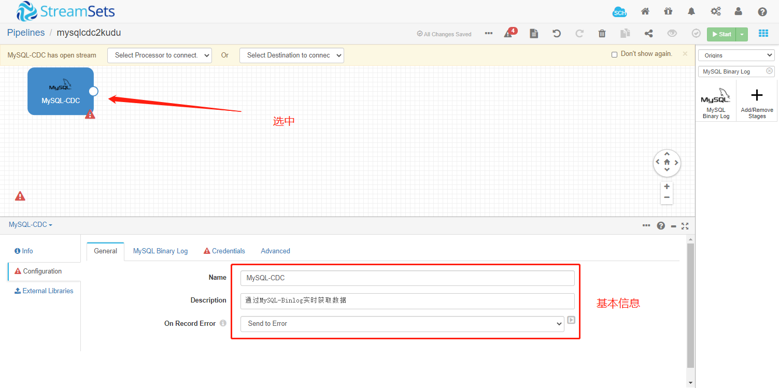Minimize the properties panel
The width and height of the screenshot is (779, 388).
[x=673, y=226]
